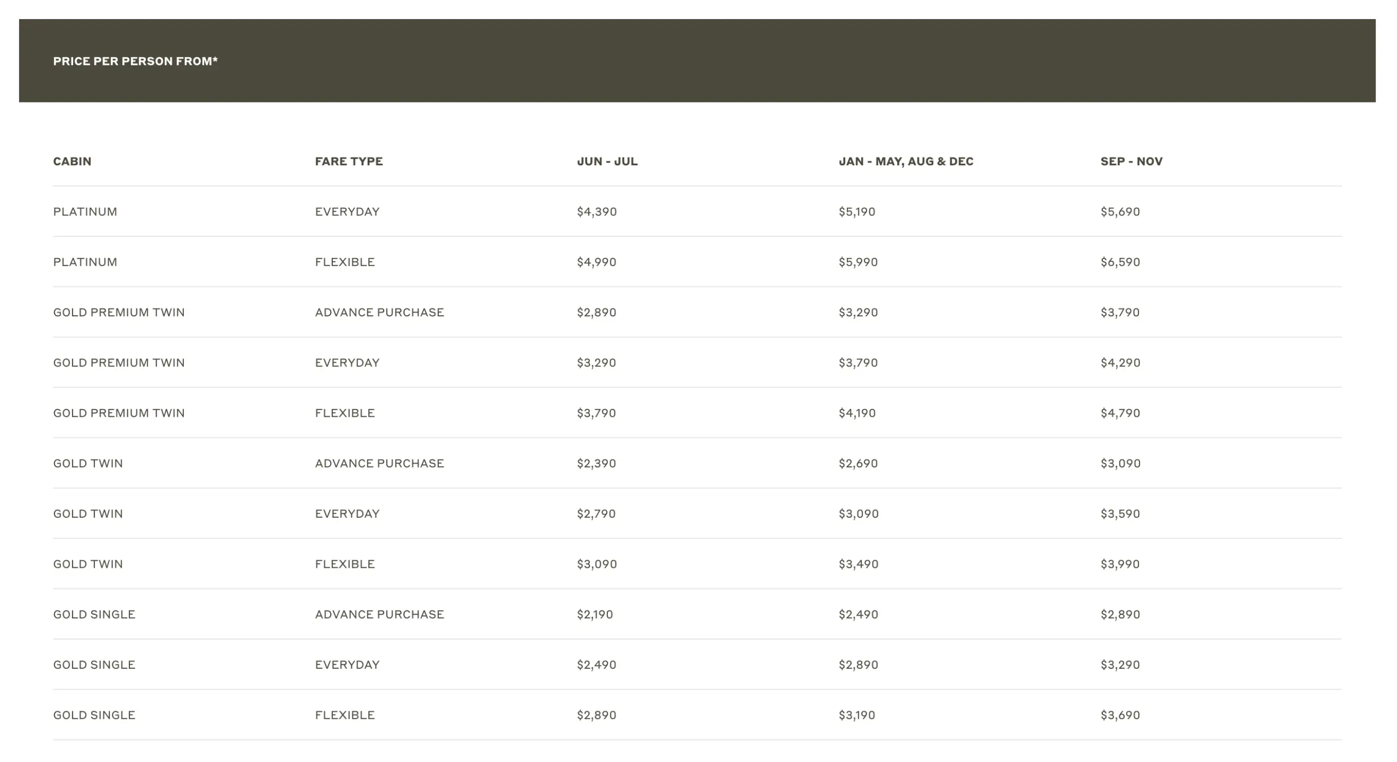Click Gold Twin Everyday price $3,590
Image resolution: width=1397 pixels, height=762 pixels.
coord(1120,514)
